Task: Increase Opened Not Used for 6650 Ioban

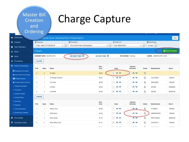Action: click(133, 113)
